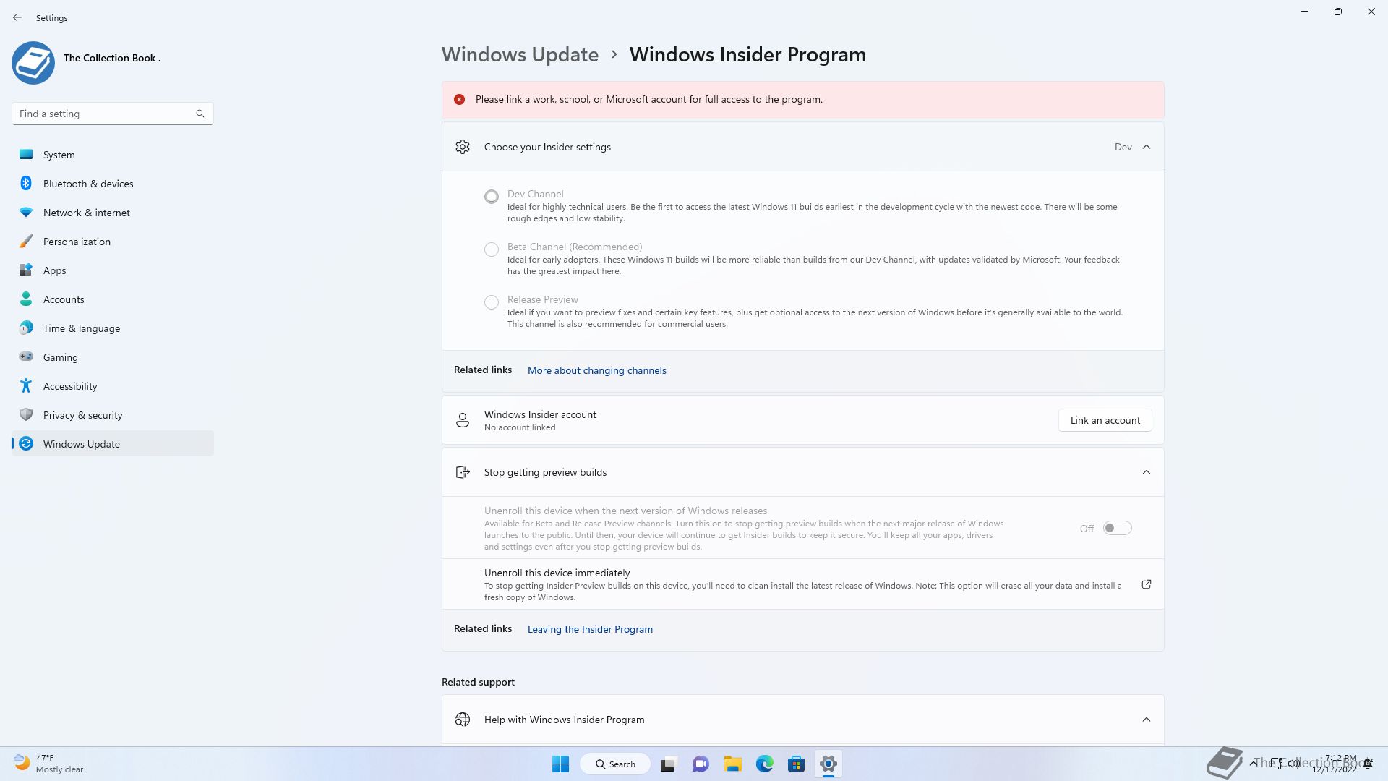1388x781 pixels.
Task: Open System settings category
Action: [113, 154]
